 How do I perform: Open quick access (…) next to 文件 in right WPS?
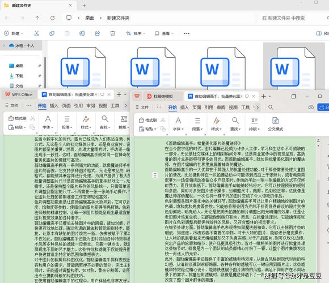click(x=159, y=107)
